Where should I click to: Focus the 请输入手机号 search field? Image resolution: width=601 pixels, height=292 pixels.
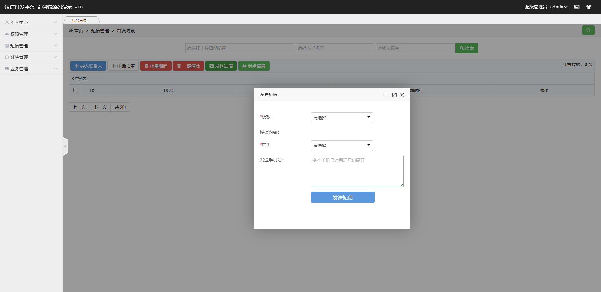point(335,48)
